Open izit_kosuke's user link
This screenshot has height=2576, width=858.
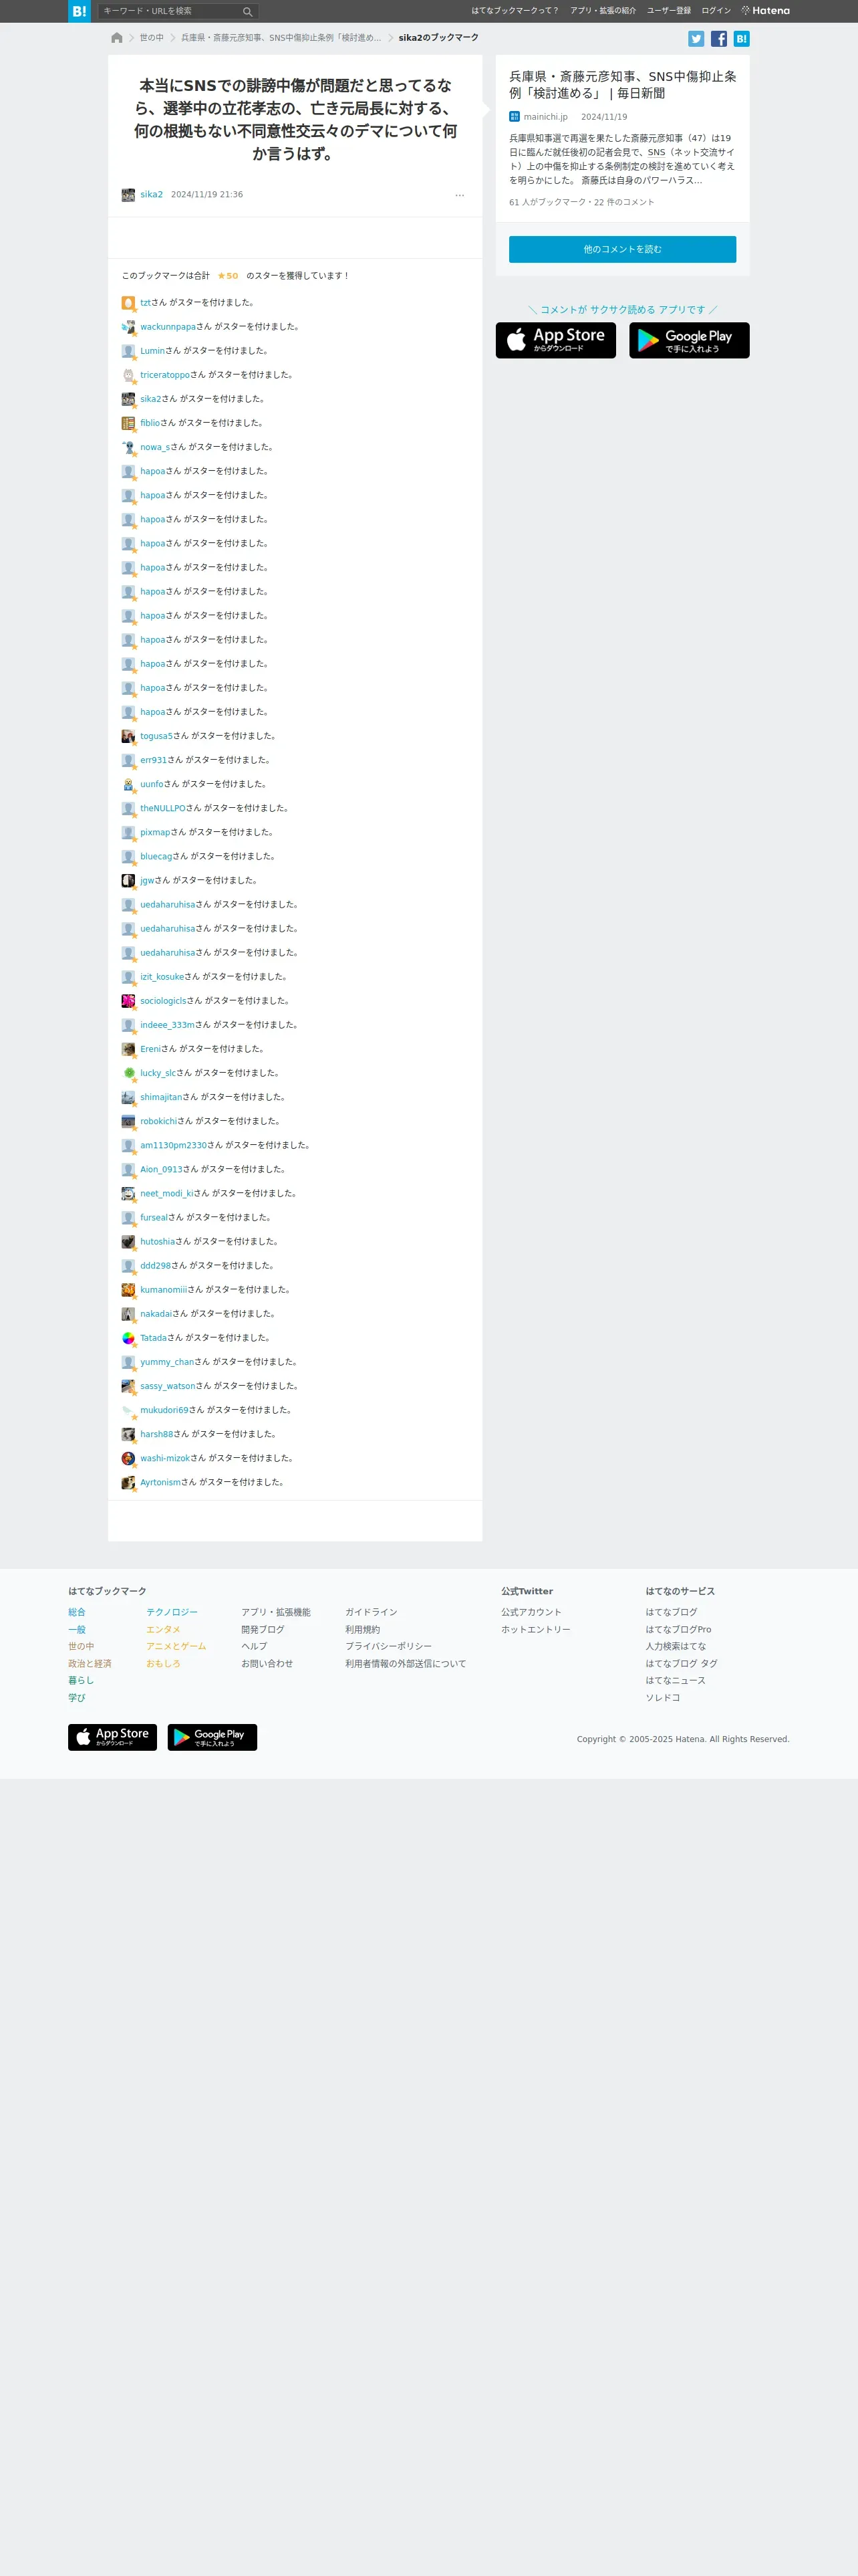(162, 977)
